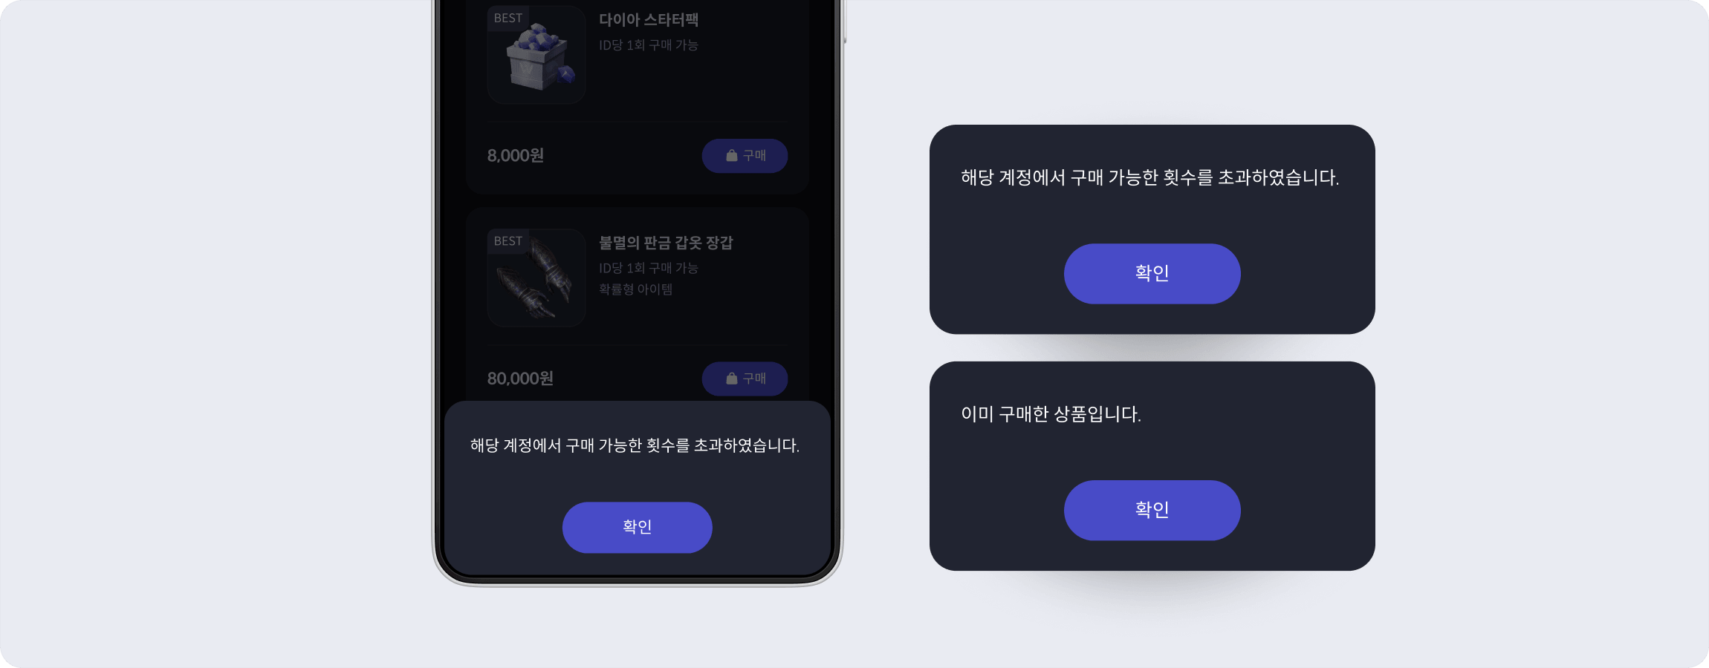This screenshot has width=1709, height=668.
Task: Open the diamond box item thumbnail
Action: [536, 55]
